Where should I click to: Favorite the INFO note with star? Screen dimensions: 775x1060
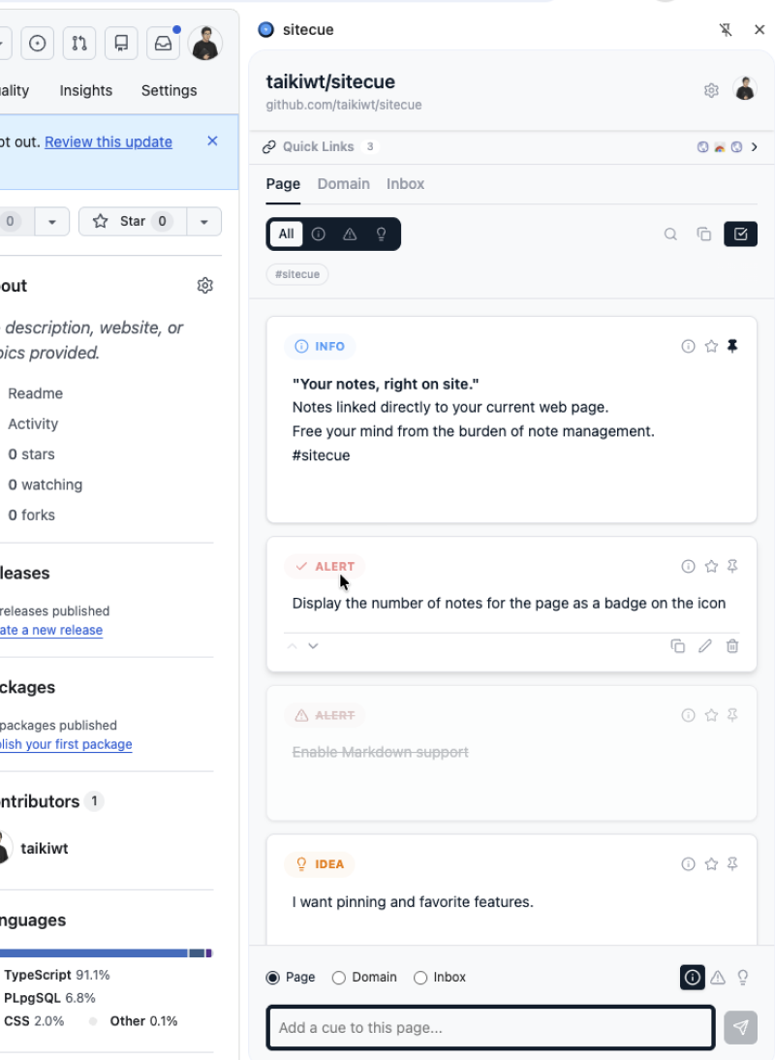(x=711, y=346)
